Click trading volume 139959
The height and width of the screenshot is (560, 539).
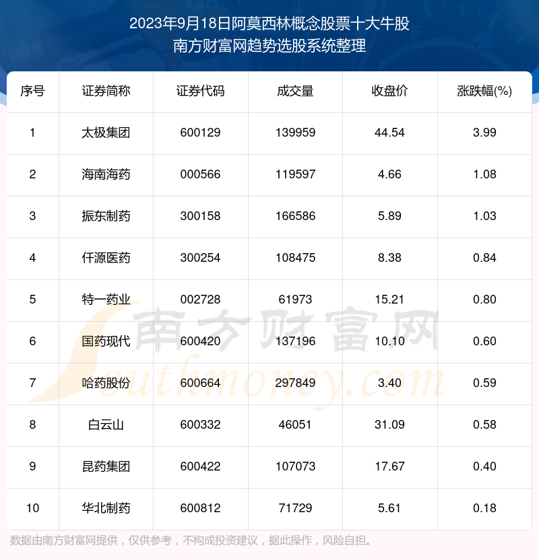coord(295,133)
